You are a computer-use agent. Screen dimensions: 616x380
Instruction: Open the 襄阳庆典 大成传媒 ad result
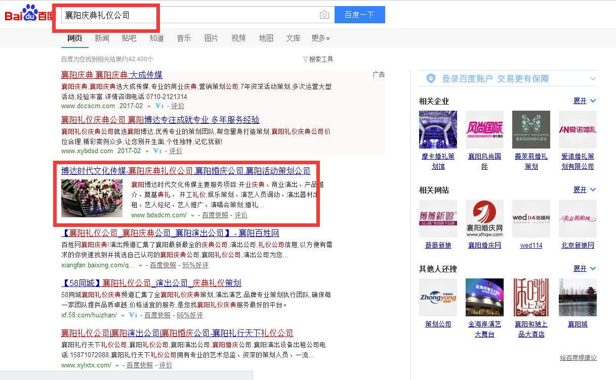pos(112,75)
